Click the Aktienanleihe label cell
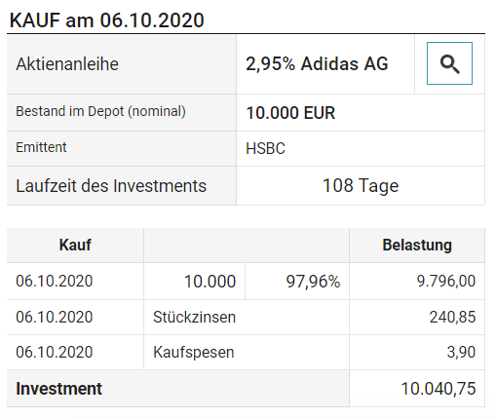496x419 pixels. [122, 64]
